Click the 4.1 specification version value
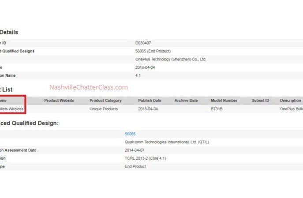Image resolution: width=303 pixels, height=198 pixels. coord(138,75)
